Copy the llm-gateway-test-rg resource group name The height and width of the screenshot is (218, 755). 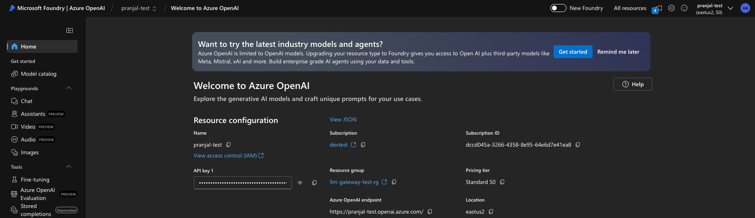pyautogui.click(x=394, y=182)
